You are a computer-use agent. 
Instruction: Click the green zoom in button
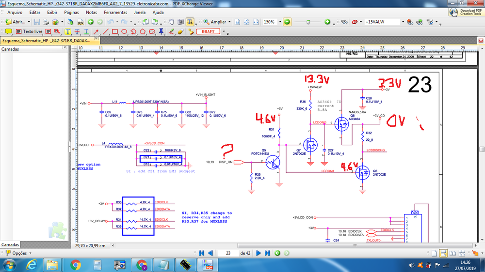point(327,22)
